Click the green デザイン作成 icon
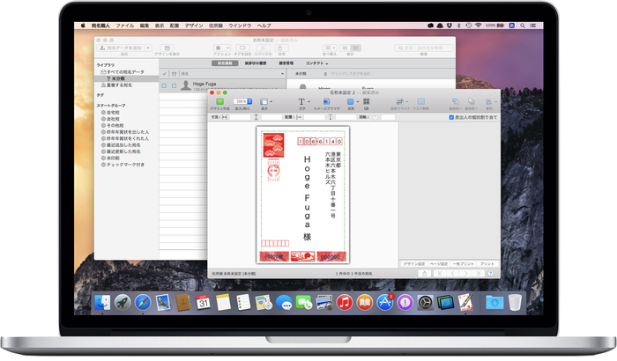Viewport: 617px width, 361px height. (219, 101)
